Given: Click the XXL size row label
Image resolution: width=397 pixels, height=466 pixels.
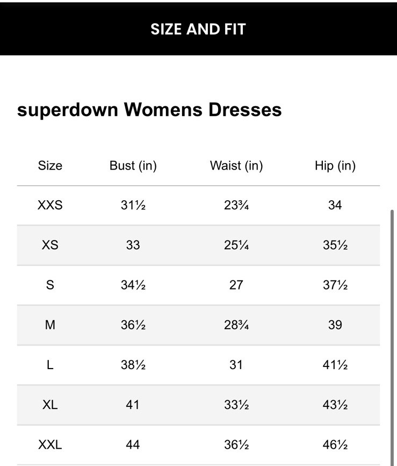Looking at the screenshot, I should tap(50, 445).
